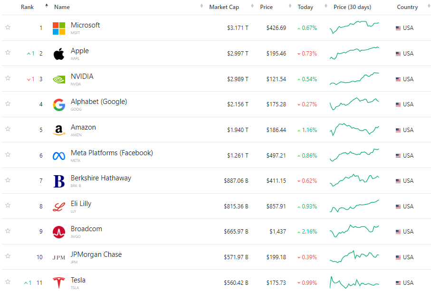This screenshot has height=291, width=431.
Task: Click Apple's 30-day price chart
Action: click(x=354, y=53)
